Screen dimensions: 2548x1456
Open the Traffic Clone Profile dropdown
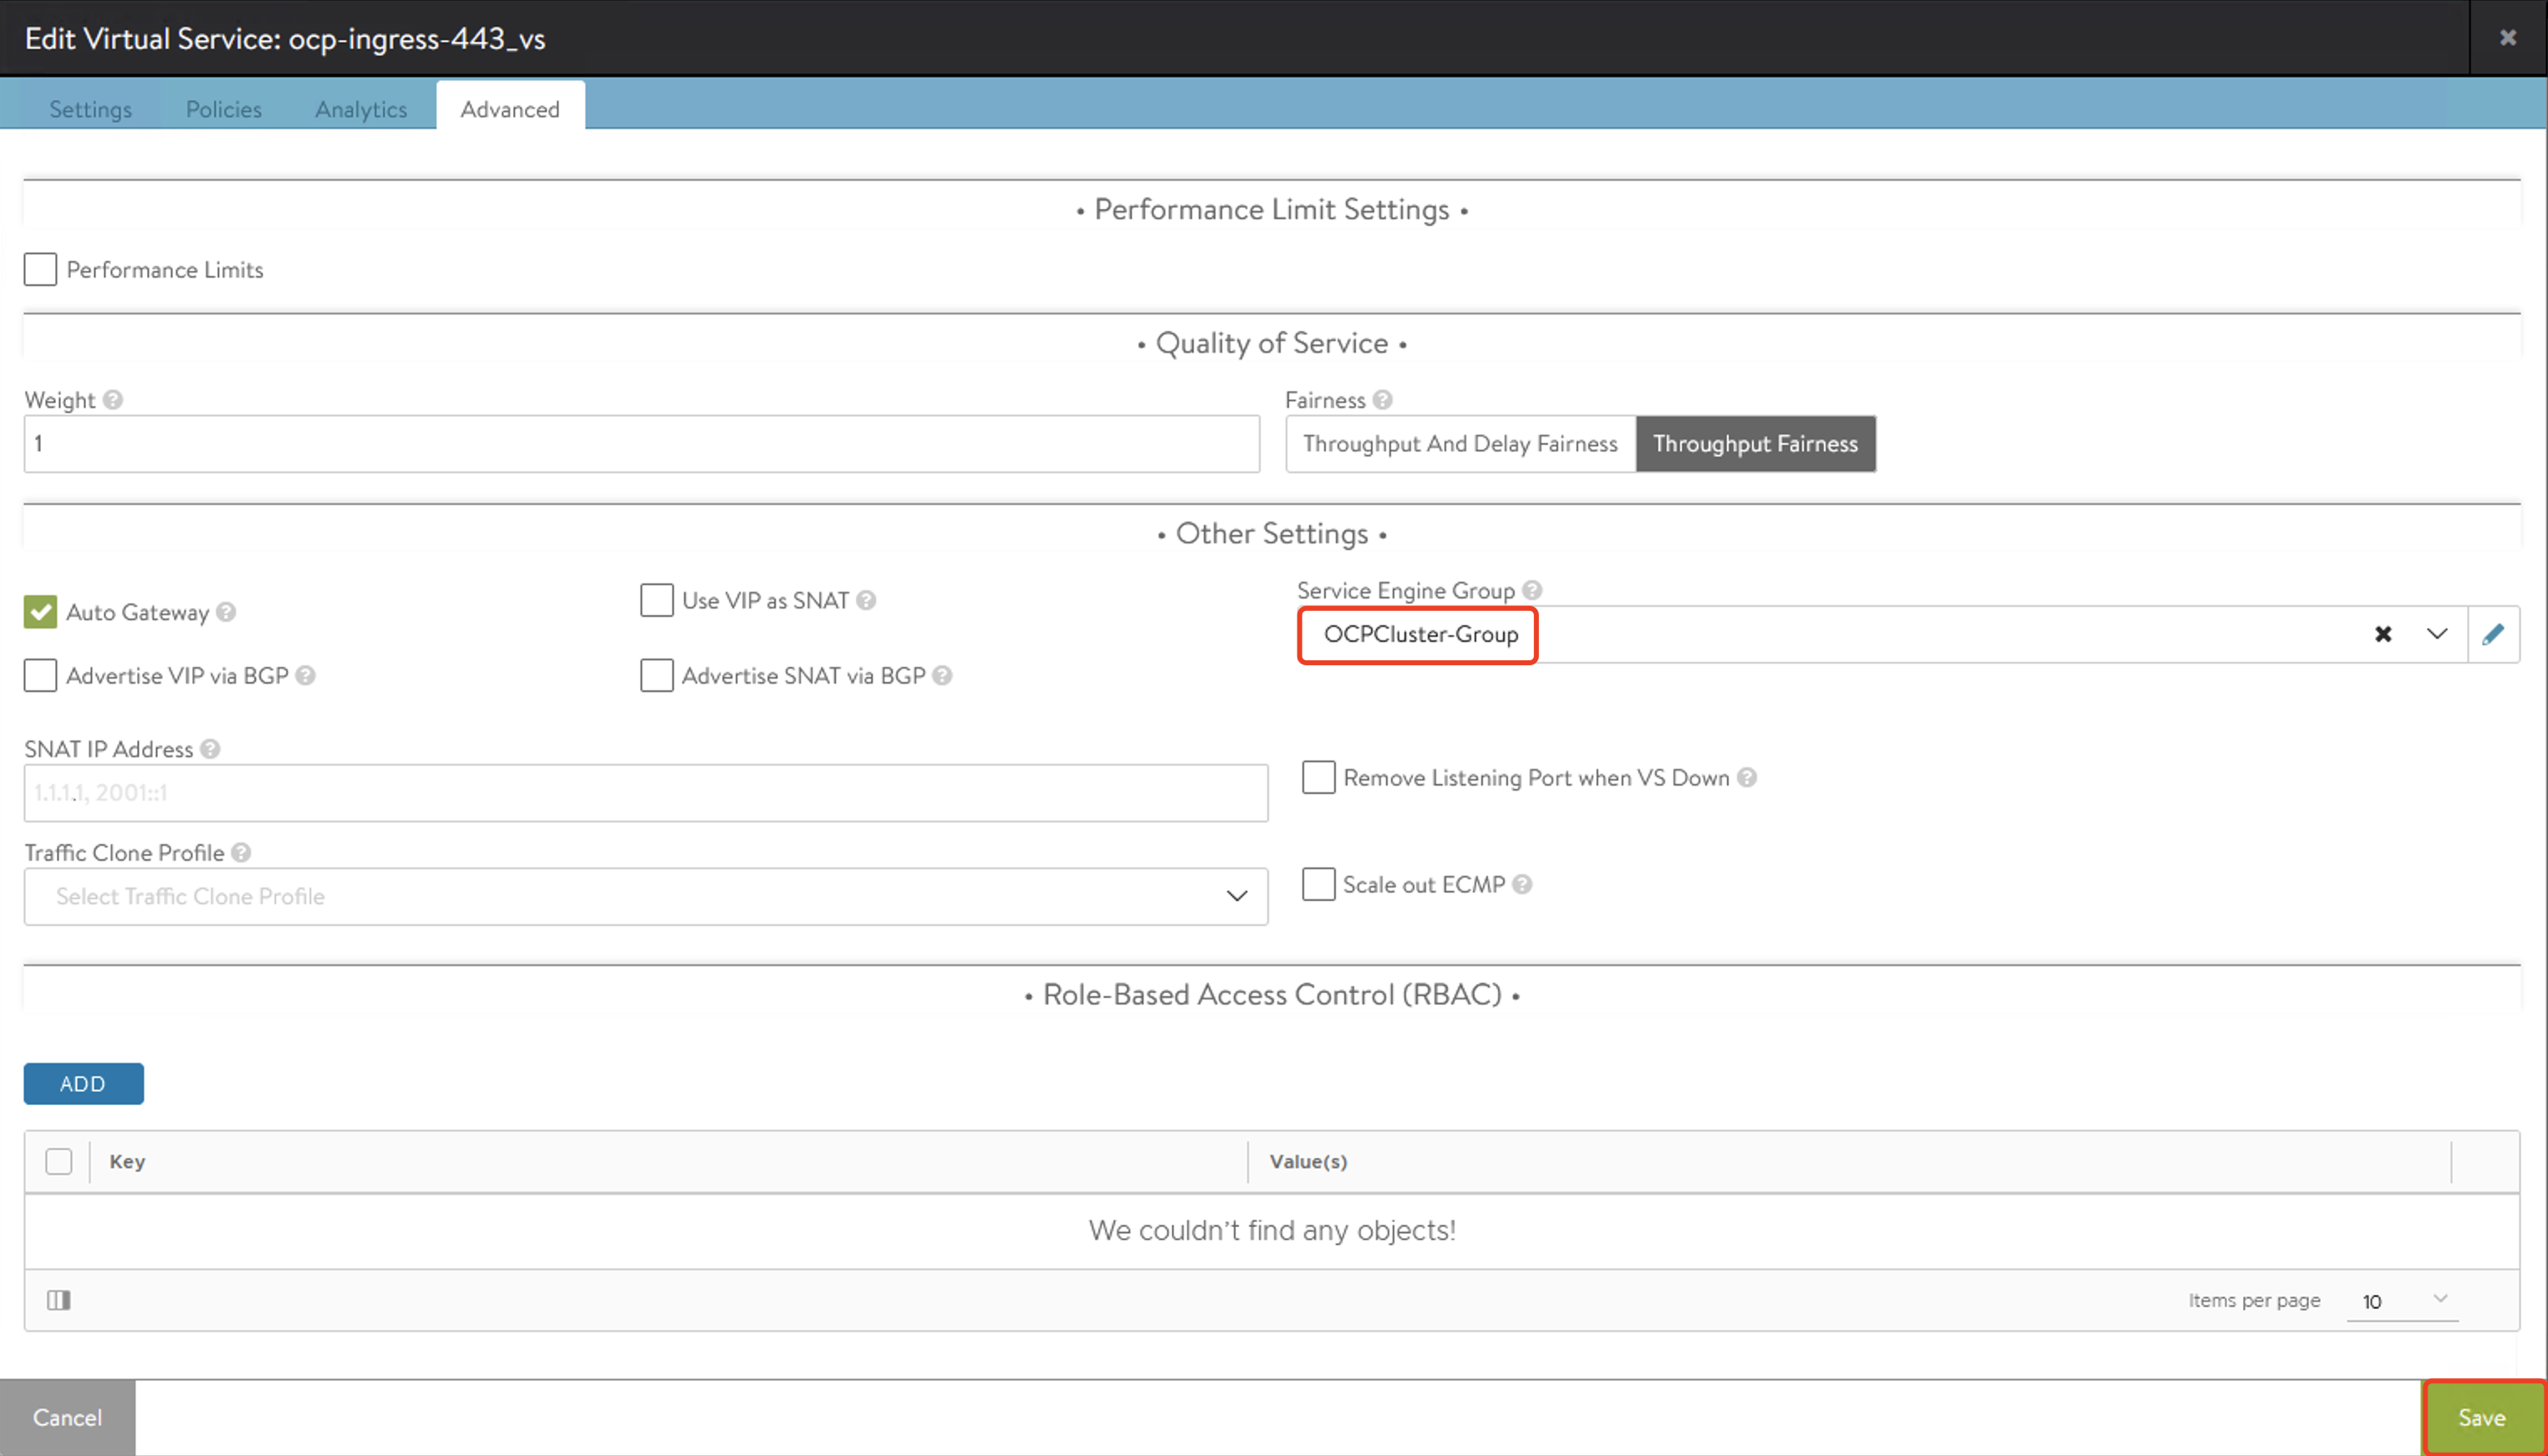pyautogui.click(x=1236, y=896)
